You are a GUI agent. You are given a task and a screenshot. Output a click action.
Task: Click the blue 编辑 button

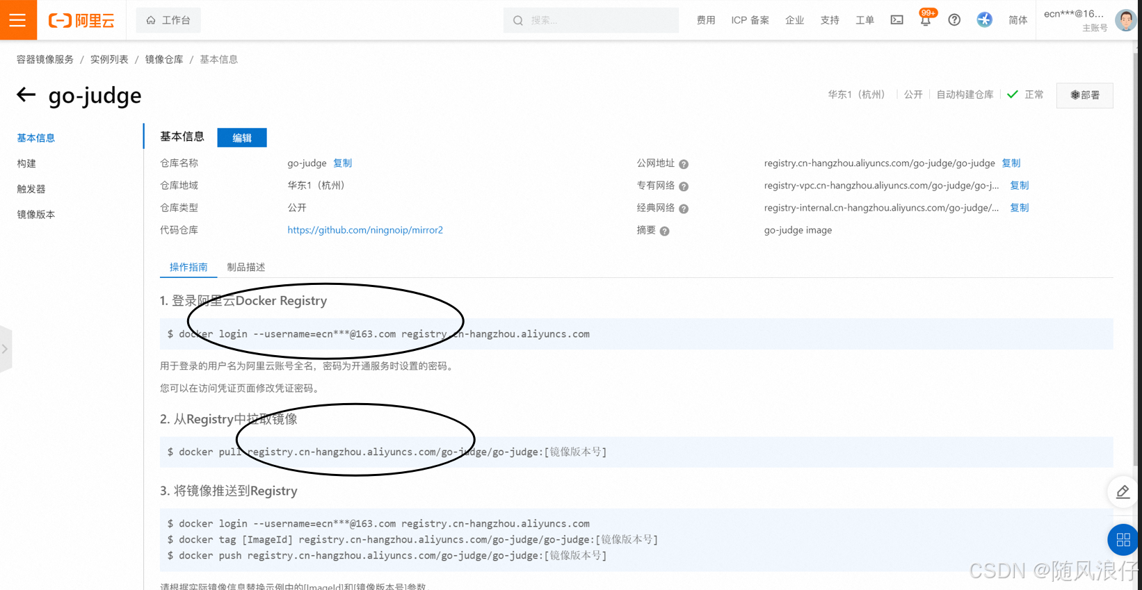point(242,138)
